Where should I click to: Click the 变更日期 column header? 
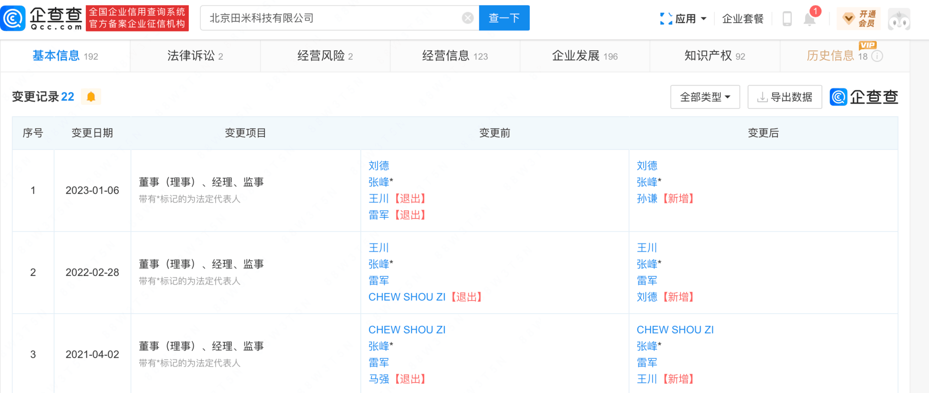click(92, 133)
